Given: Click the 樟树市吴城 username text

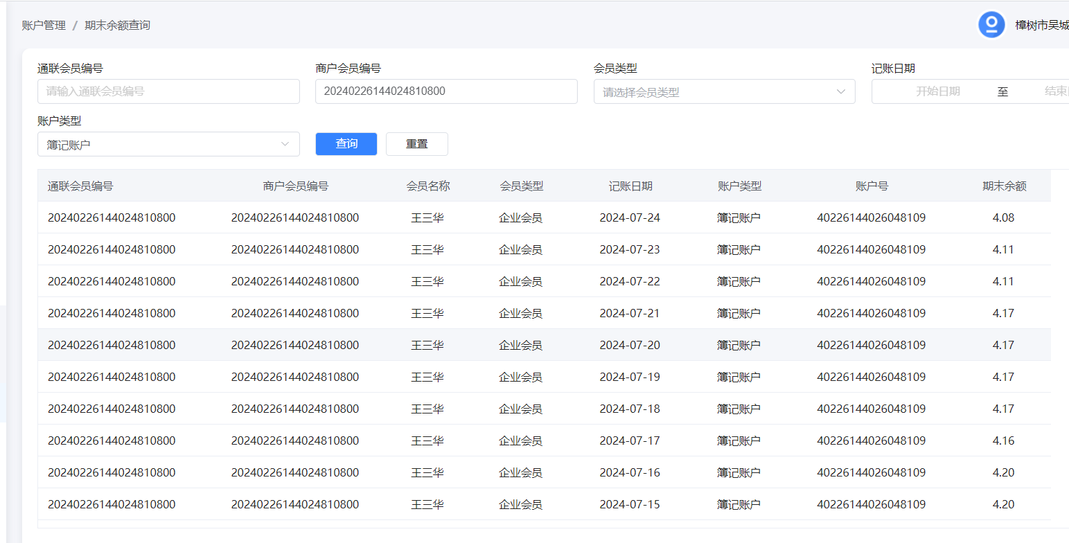Looking at the screenshot, I should [1042, 25].
